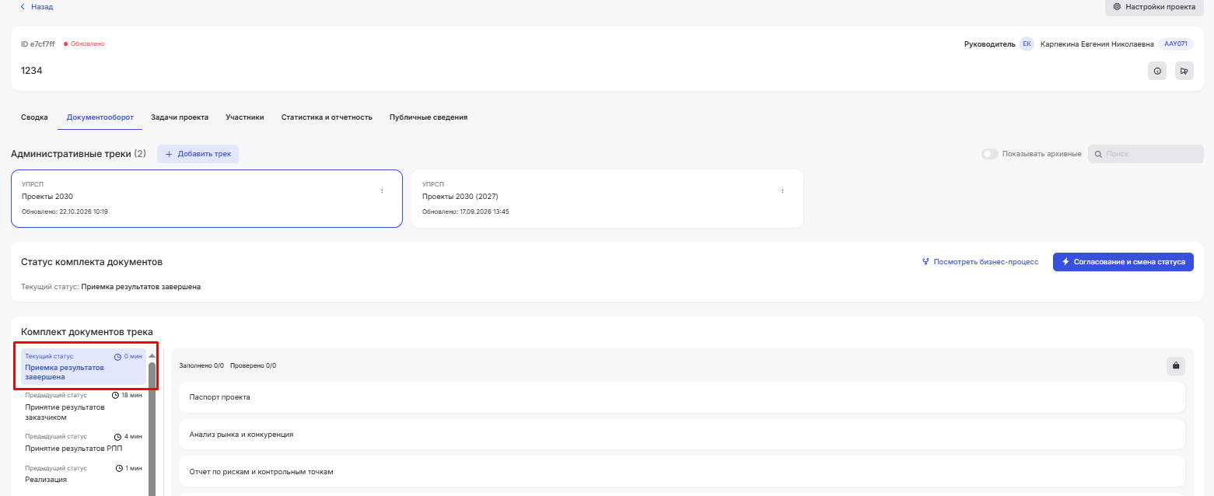Click the lock icon in documents panel
Screen dimensions: 1214x496
pyautogui.click(x=1176, y=366)
